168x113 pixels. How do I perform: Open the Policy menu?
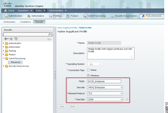[40, 11]
